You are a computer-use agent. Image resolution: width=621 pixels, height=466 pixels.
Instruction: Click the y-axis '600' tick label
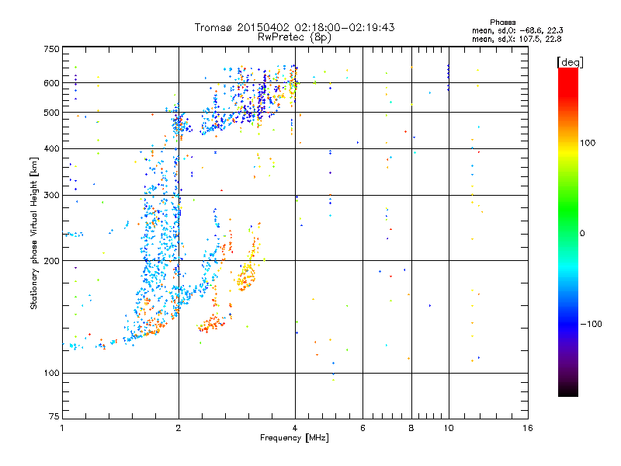coord(51,83)
